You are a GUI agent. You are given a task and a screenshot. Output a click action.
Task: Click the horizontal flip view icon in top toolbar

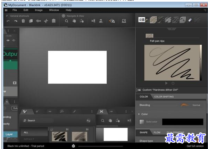(x=93, y=21)
